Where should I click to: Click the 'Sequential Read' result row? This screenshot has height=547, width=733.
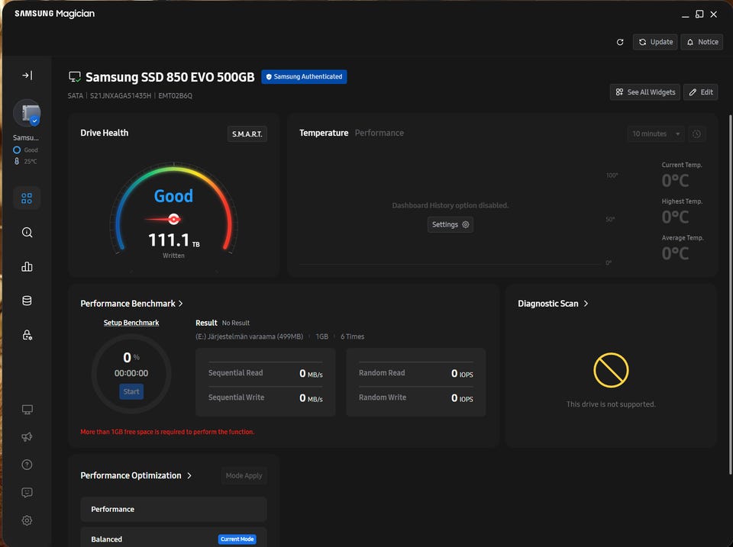[266, 373]
